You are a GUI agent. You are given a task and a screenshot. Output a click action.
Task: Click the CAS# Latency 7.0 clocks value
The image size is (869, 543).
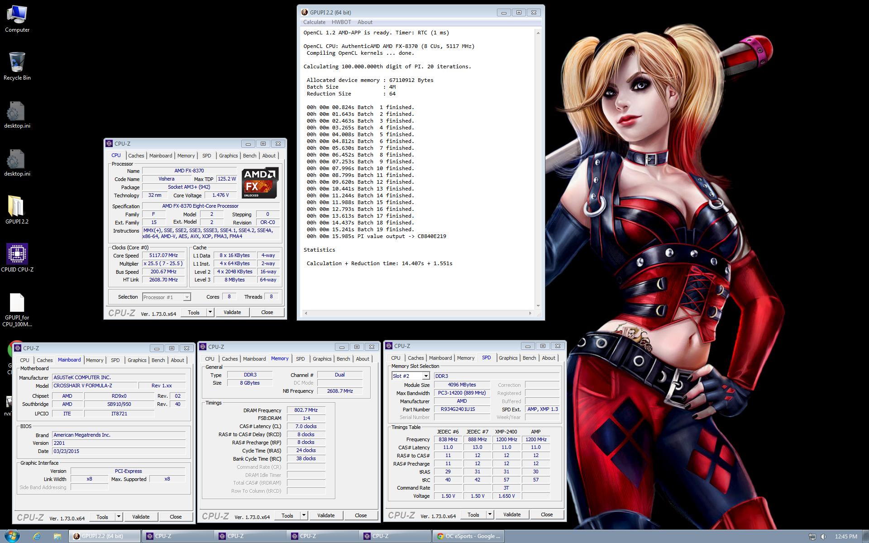306,427
